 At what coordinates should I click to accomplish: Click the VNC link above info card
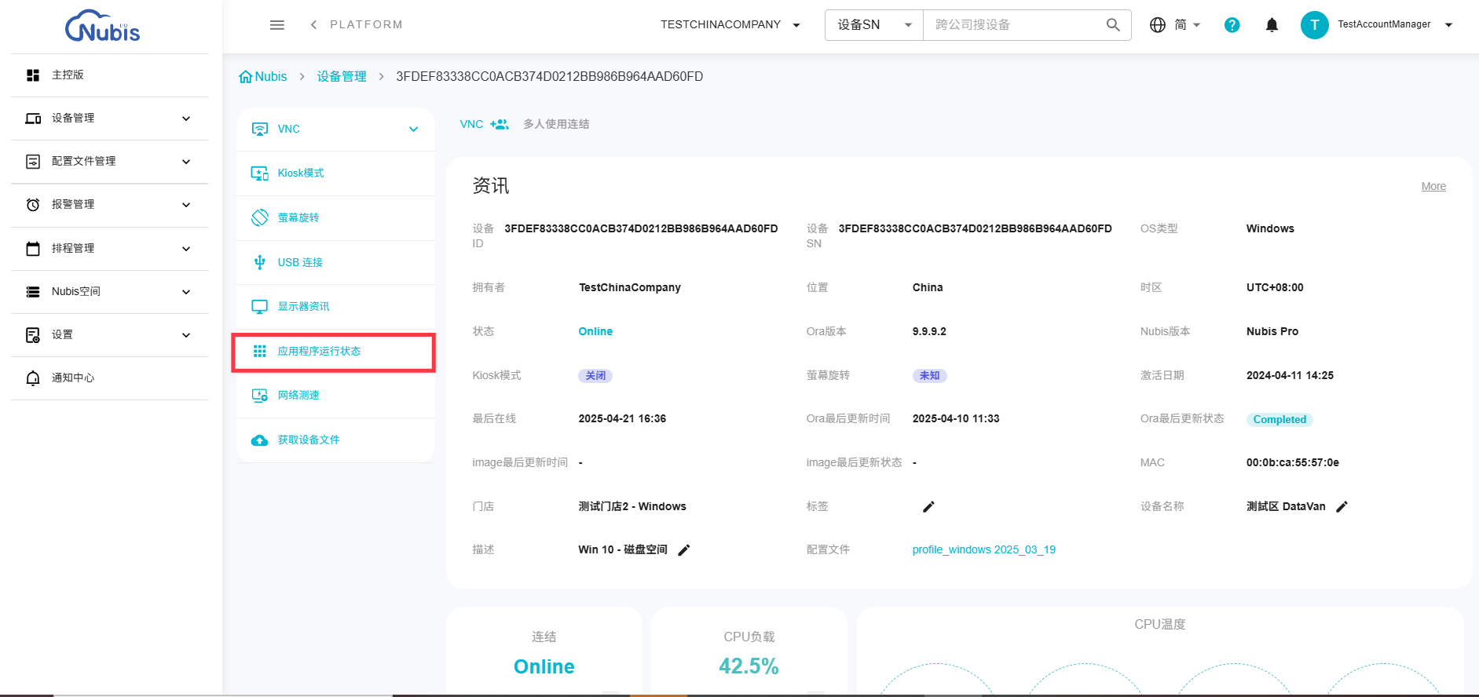coord(471,124)
